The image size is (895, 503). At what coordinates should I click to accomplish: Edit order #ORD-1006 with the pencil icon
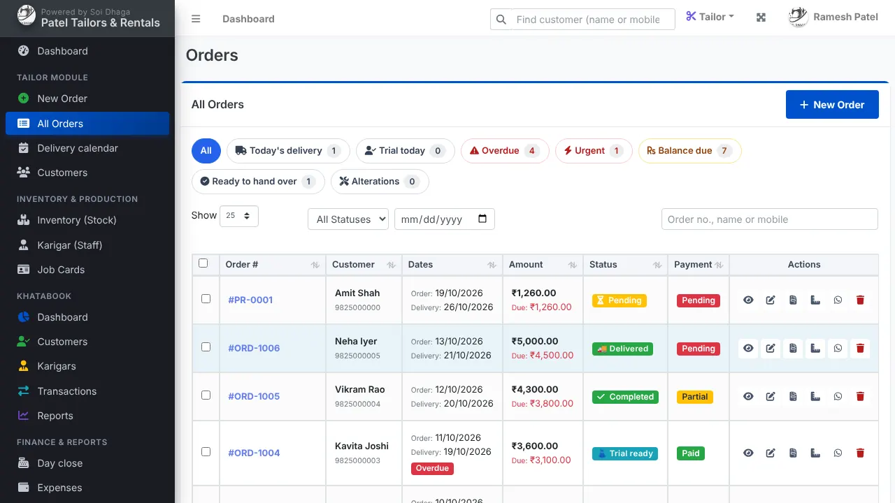(x=771, y=349)
